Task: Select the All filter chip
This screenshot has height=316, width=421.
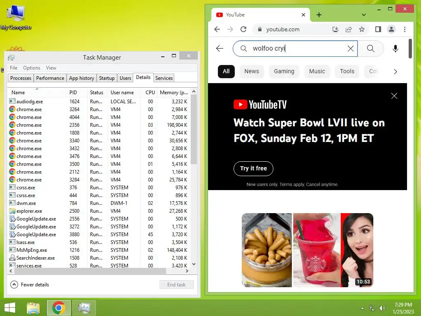Action: pyautogui.click(x=226, y=72)
